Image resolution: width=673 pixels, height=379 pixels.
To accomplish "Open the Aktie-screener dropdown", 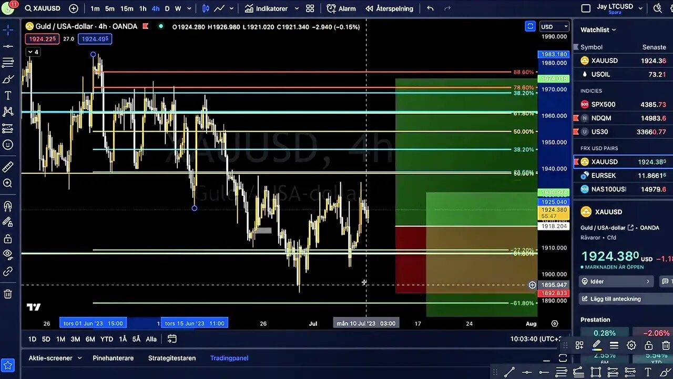I will coord(55,358).
